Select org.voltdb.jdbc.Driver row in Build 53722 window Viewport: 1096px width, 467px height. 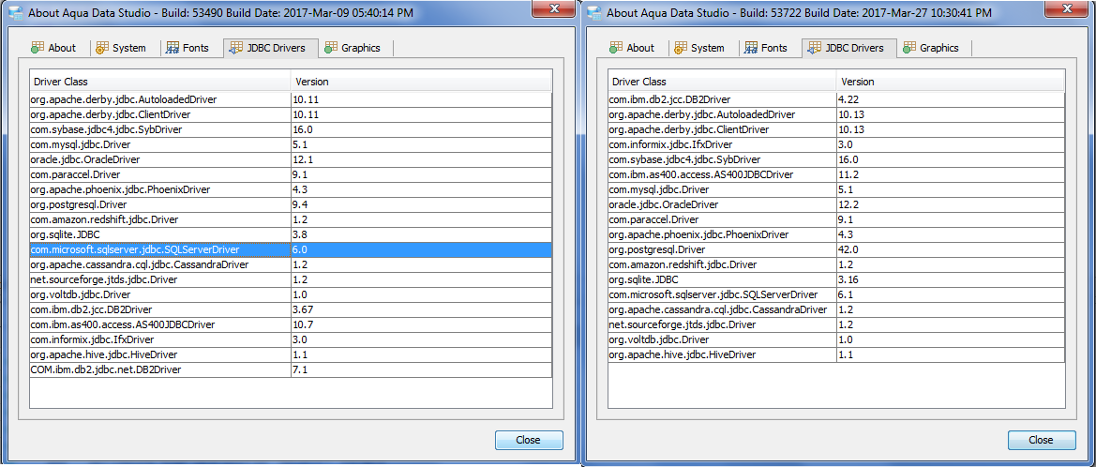pyautogui.click(x=836, y=339)
